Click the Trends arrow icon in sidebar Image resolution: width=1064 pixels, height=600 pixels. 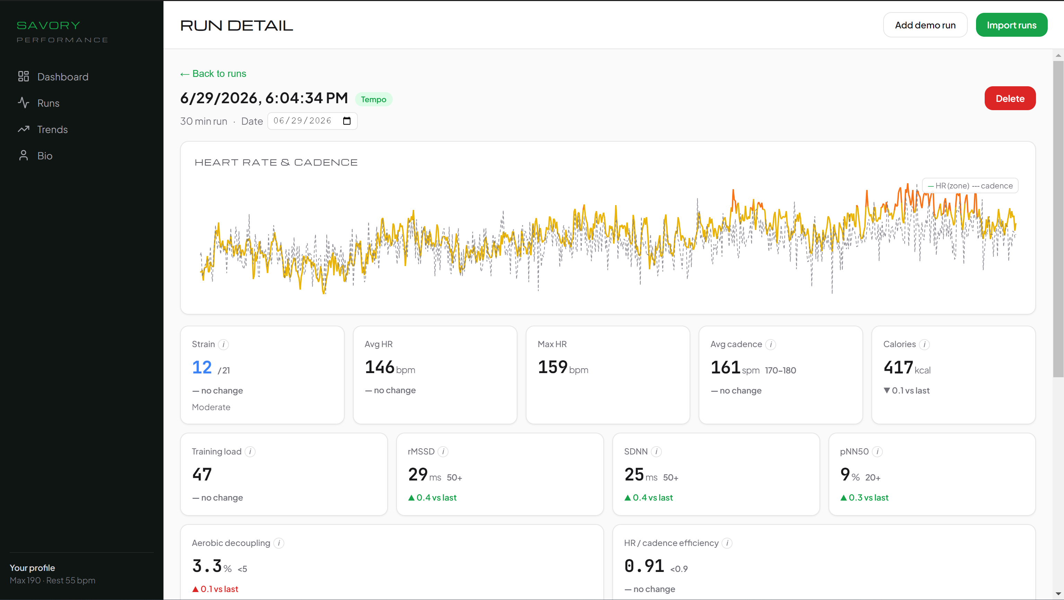pyautogui.click(x=24, y=129)
